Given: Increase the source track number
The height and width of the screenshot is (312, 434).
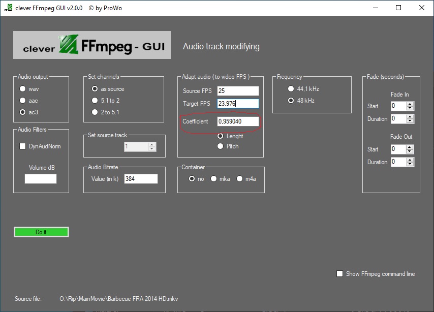Looking at the screenshot, I should 151,144.
